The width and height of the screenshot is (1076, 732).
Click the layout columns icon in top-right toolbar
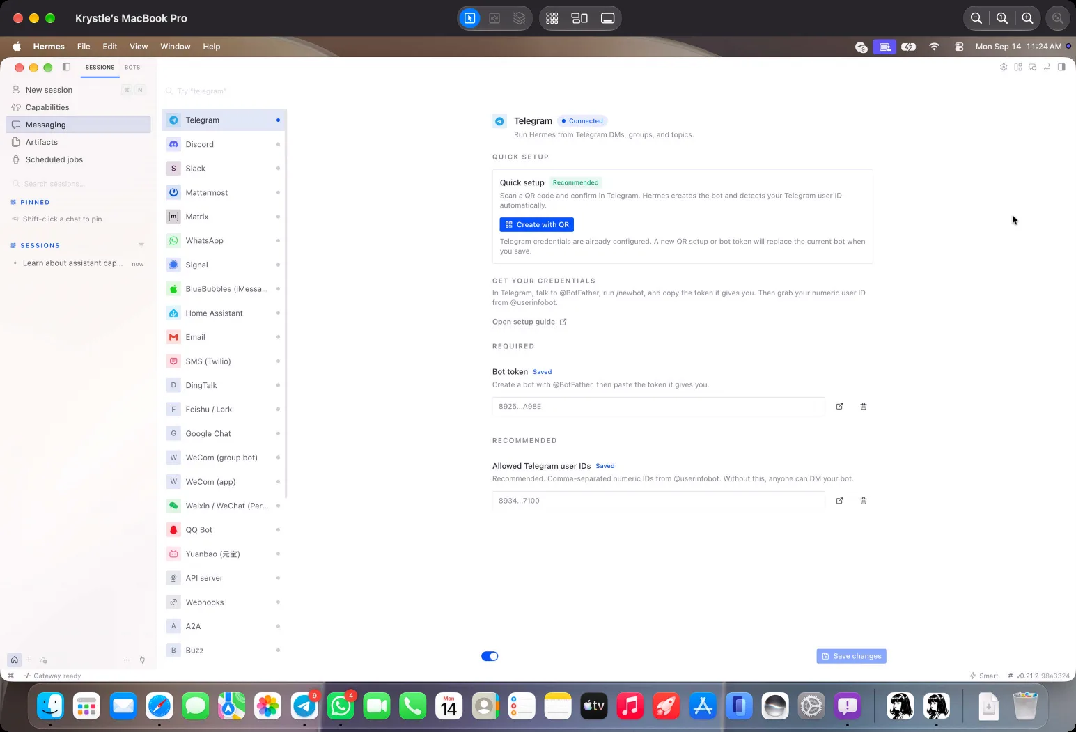pyautogui.click(x=1018, y=68)
